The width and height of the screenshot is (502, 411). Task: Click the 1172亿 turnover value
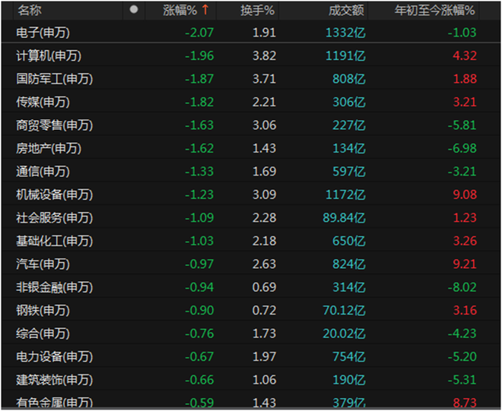pyautogui.click(x=345, y=194)
